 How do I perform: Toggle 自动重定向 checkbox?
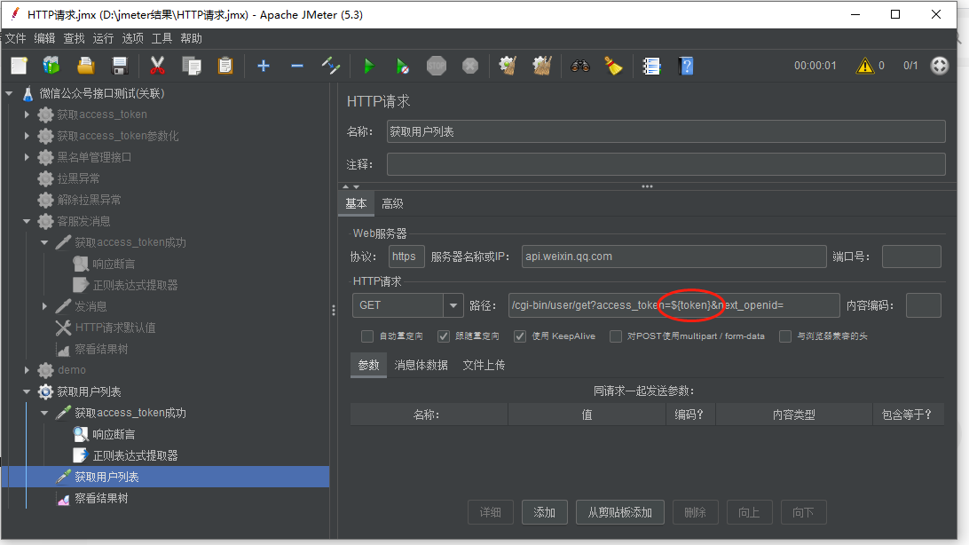click(367, 336)
